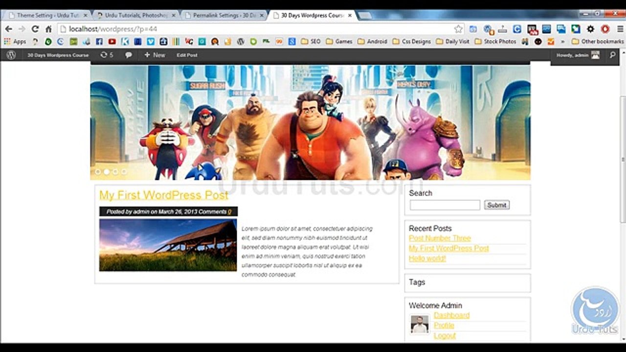Click the sidebar Search text field
This screenshot has height=352, width=626.
point(445,205)
